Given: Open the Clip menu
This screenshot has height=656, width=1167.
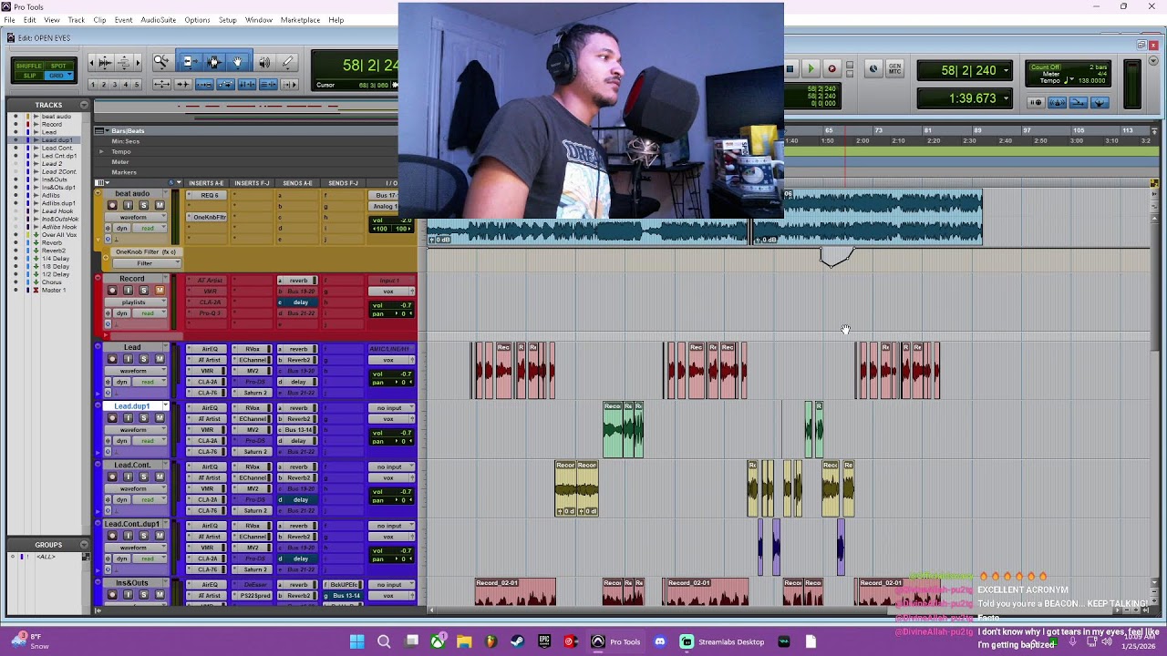Looking at the screenshot, I should tap(99, 20).
